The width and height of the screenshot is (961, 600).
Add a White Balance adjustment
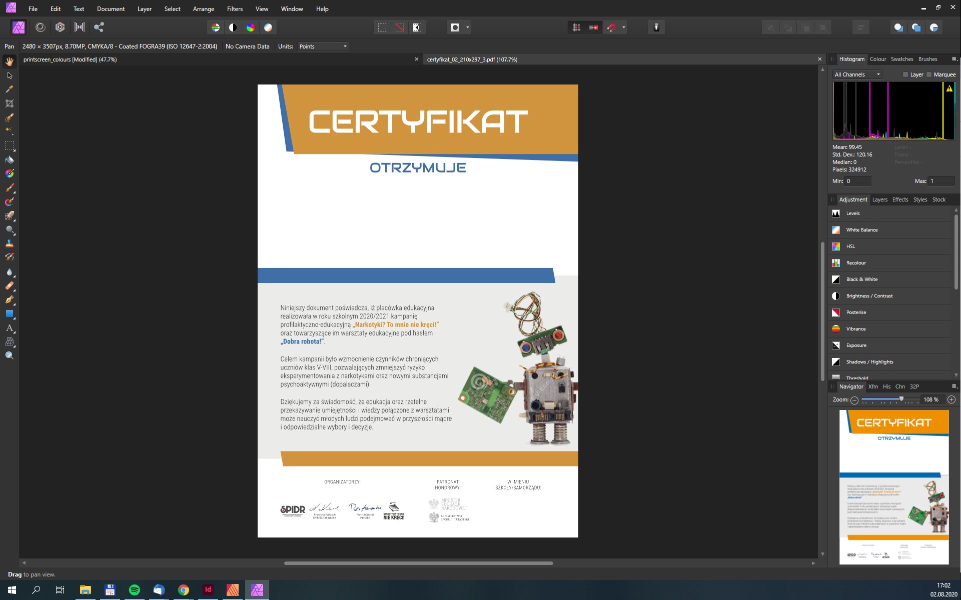pyautogui.click(x=890, y=230)
